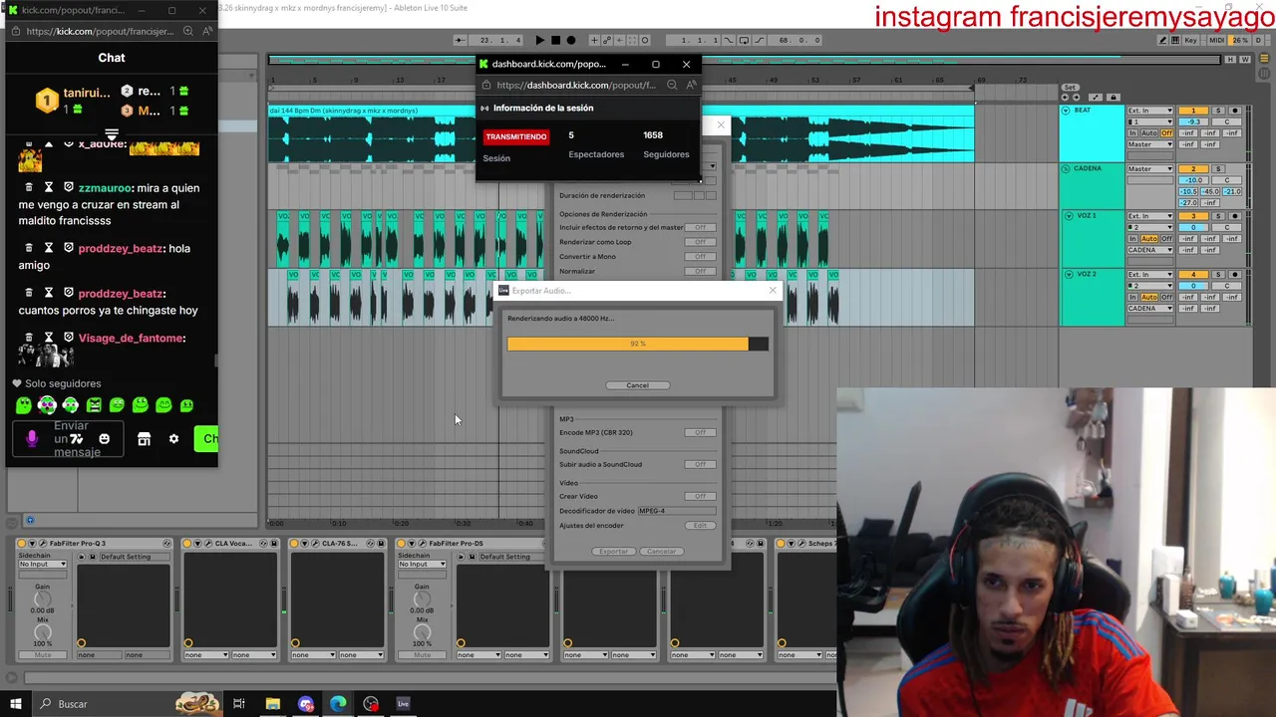Open BEAT track Ext. In input dropdown
Screen dimensions: 1276x717
(1150, 111)
